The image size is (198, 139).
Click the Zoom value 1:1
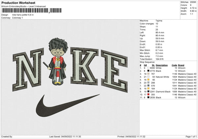click(x=191, y=14)
